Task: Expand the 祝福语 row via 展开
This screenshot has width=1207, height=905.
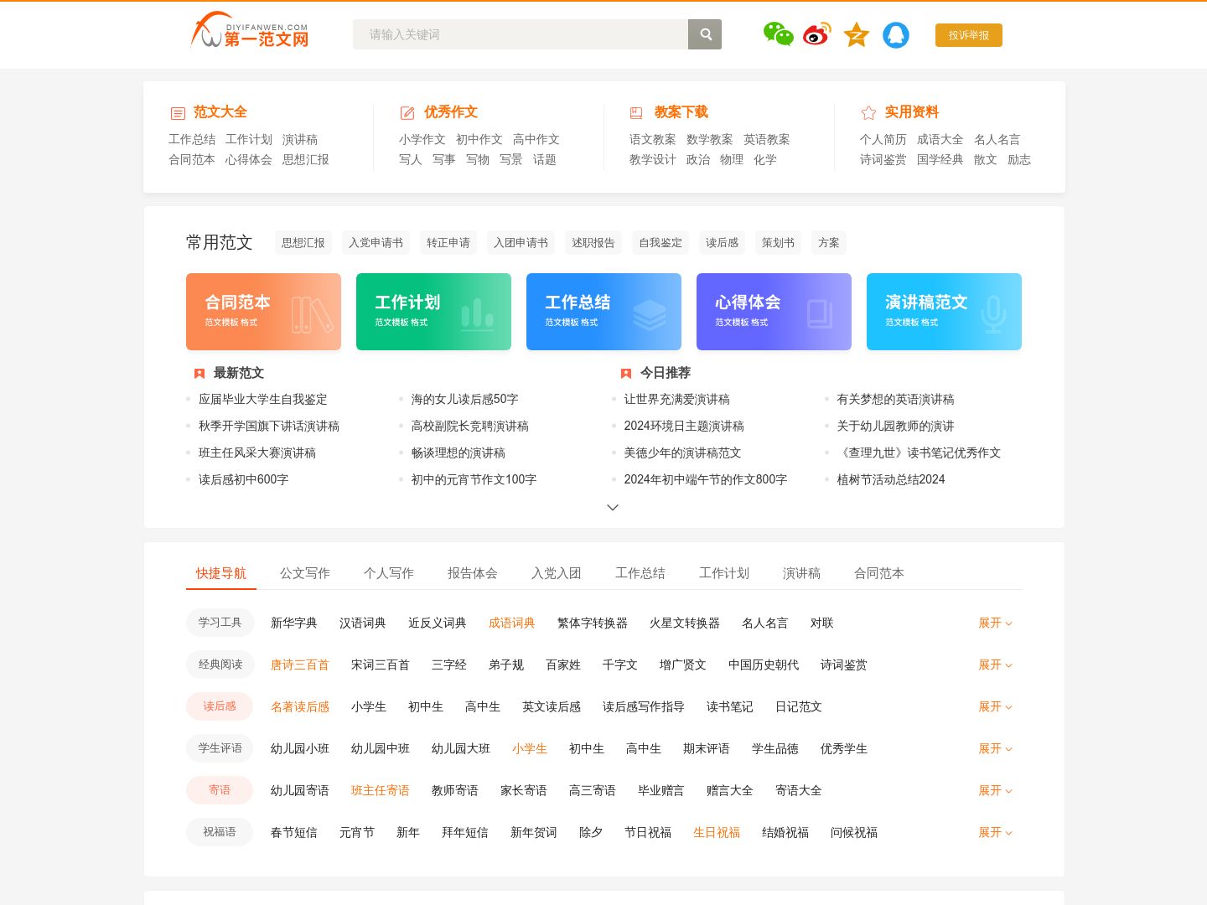Action: pyautogui.click(x=995, y=832)
